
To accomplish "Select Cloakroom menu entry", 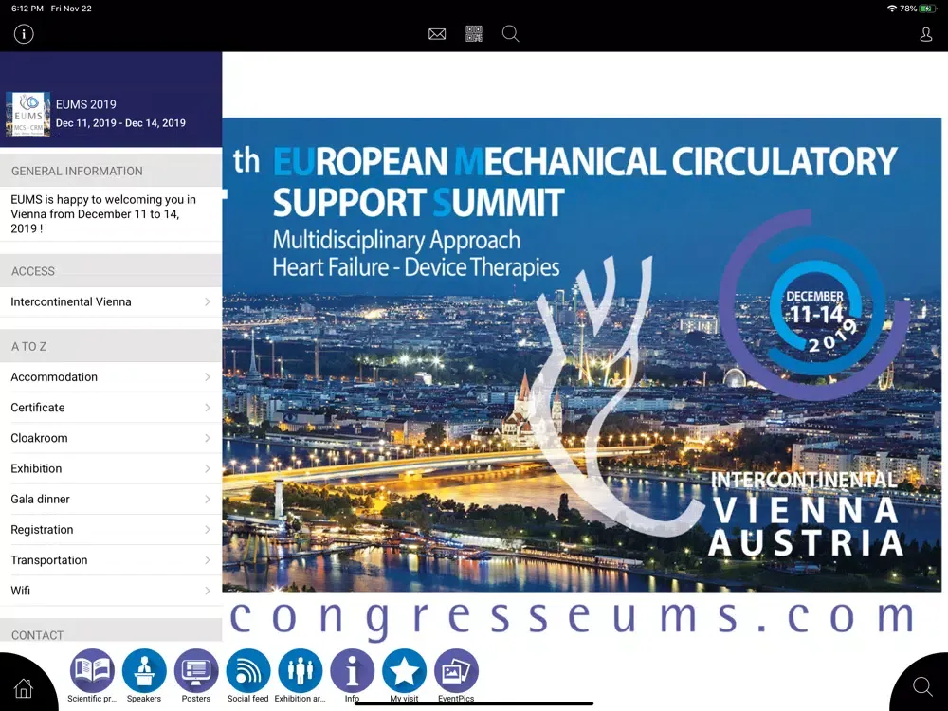I will click(111, 438).
